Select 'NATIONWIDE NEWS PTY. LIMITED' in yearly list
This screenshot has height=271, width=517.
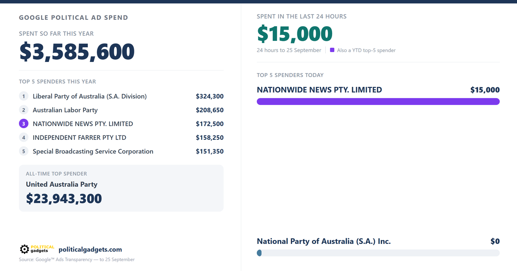(x=83, y=124)
